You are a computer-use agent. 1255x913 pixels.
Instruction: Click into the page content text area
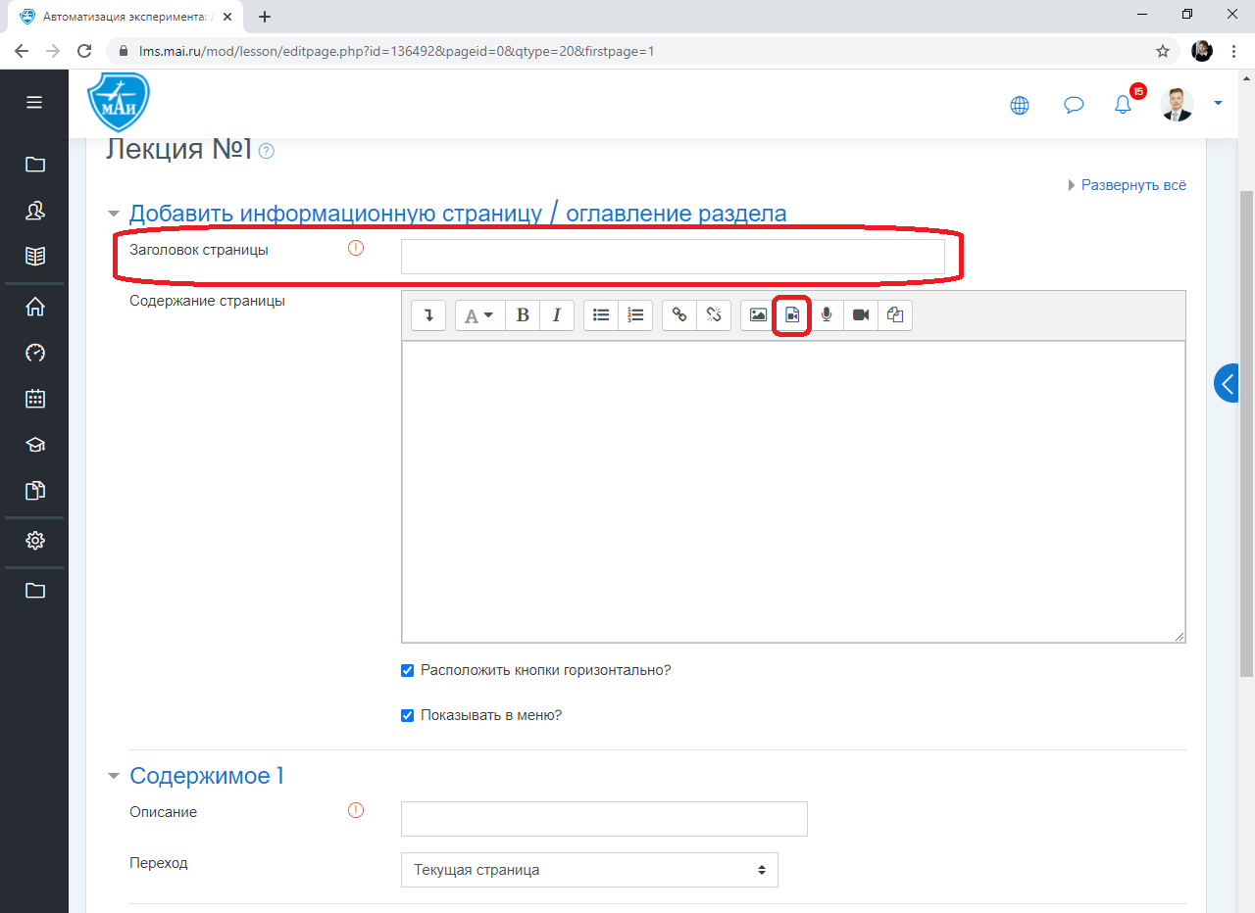pos(793,492)
